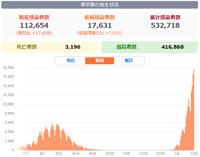Click the 18,000 y-axis label
The height and width of the screenshot is (157, 200).
click(8, 68)
